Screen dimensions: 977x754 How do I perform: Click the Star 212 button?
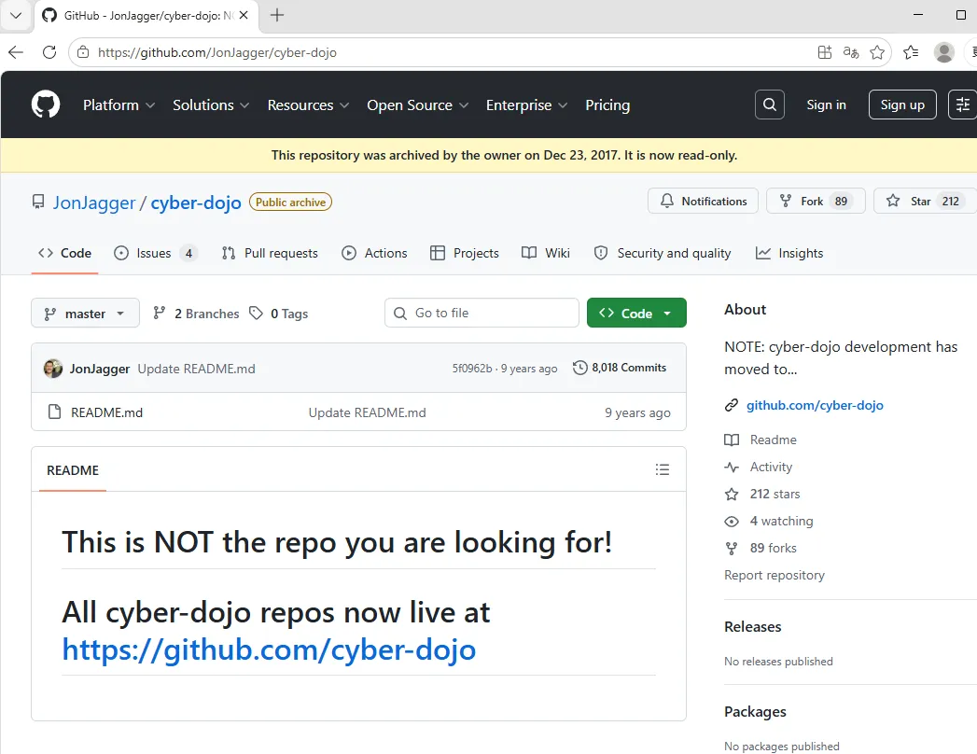pos(926,201)
